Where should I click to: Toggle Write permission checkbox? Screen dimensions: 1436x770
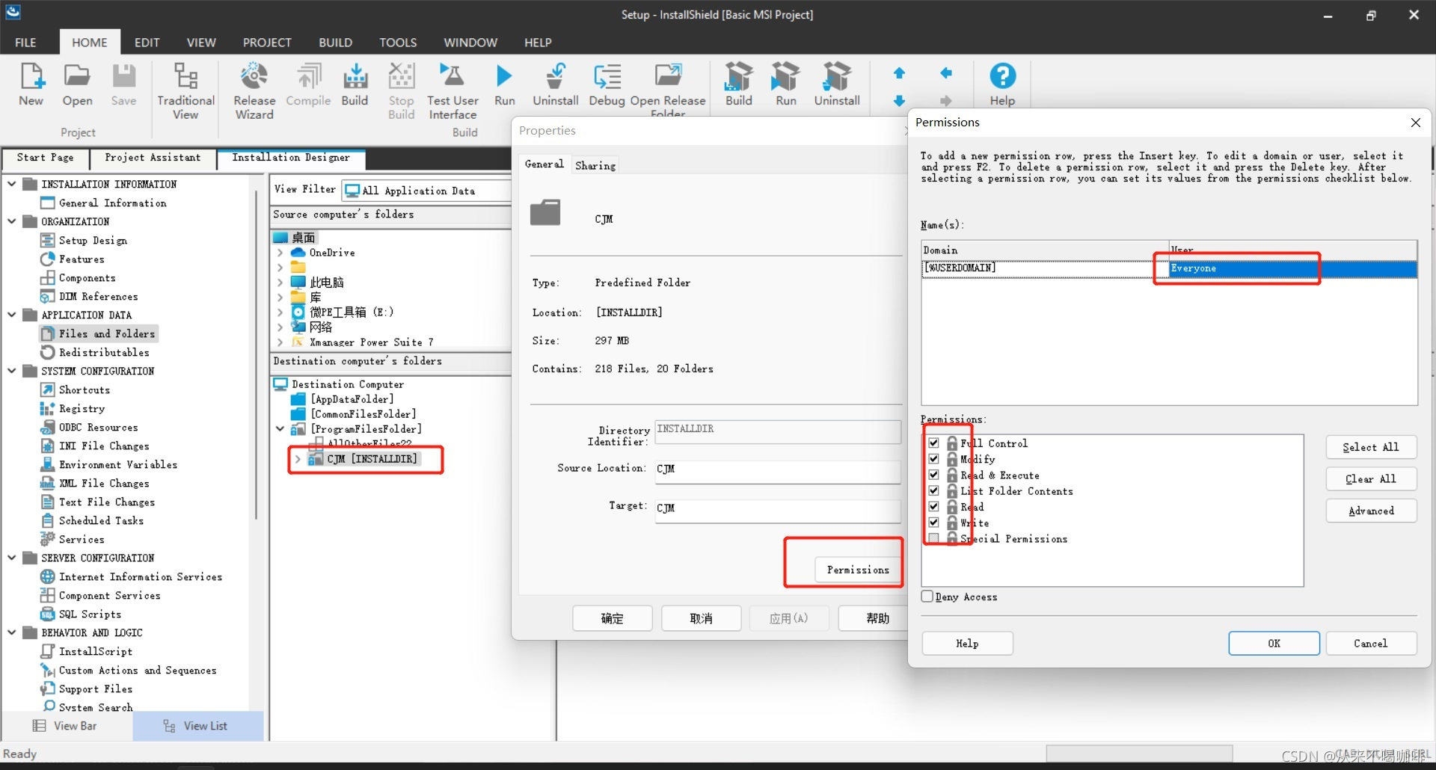pyautogui.click(x=933, y=522)
